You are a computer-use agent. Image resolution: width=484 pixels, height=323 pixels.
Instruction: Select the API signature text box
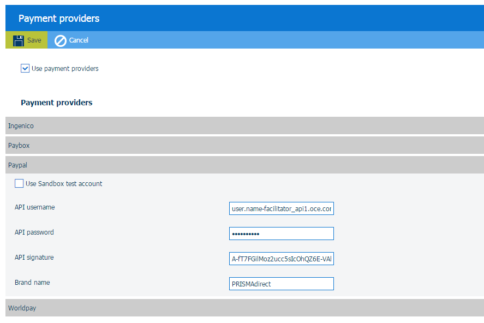coord(281,259)
